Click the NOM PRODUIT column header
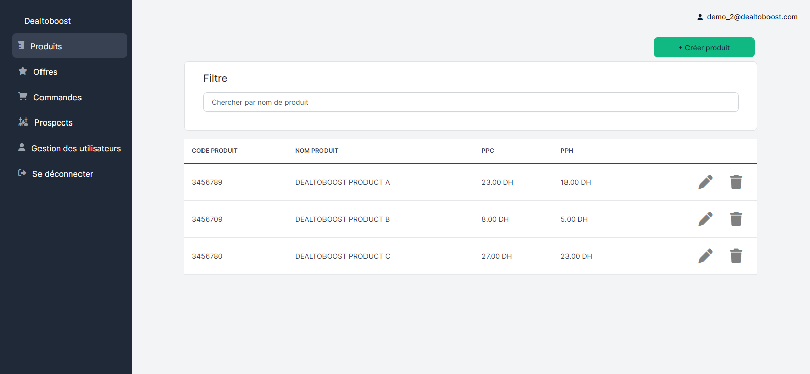The width and height of the screenshot is (810, 374). pyautogui.click(x=316, y=151)
